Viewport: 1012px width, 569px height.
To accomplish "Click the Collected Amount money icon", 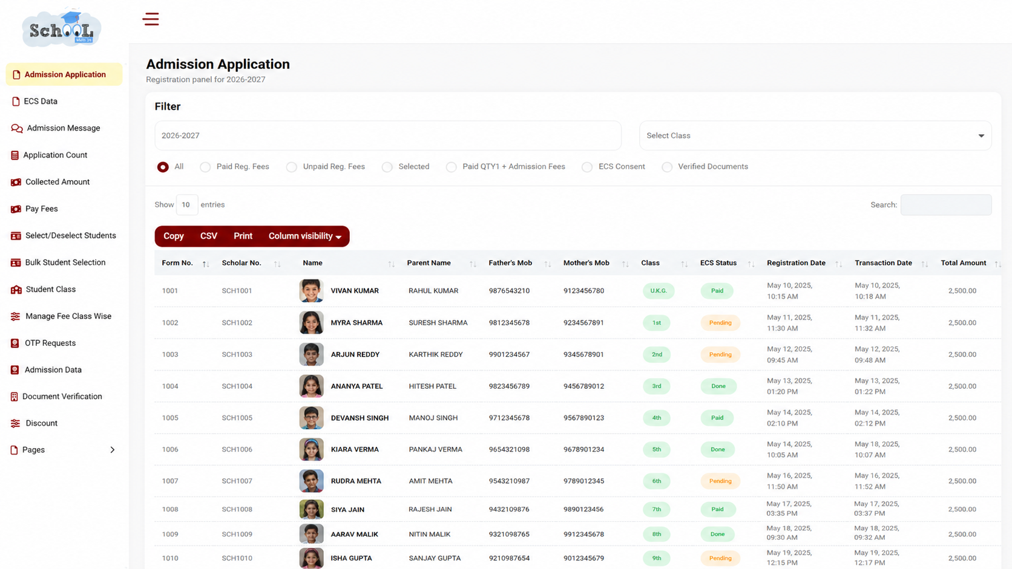I will (x=16, y=182).
